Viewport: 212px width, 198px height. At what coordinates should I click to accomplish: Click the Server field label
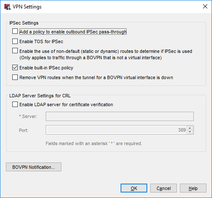coord(28,116)
